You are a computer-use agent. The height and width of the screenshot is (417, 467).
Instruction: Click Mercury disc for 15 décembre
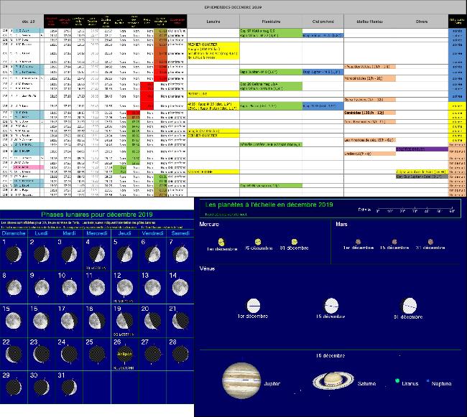coord(258,241)
